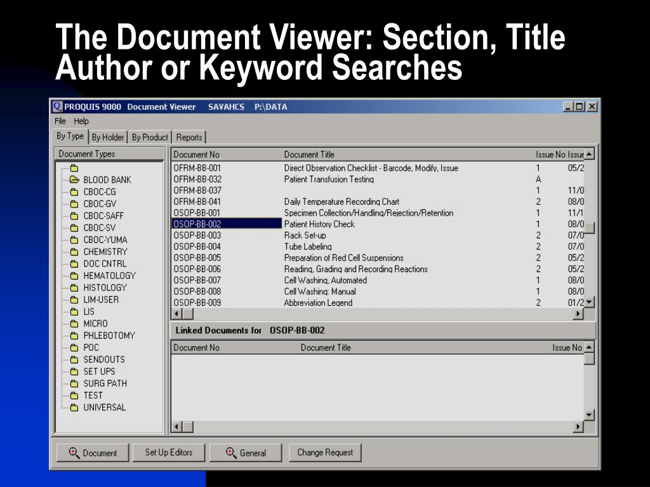Switch to the By Type tab
The image size is (650, 487).
tap(70, 136)
